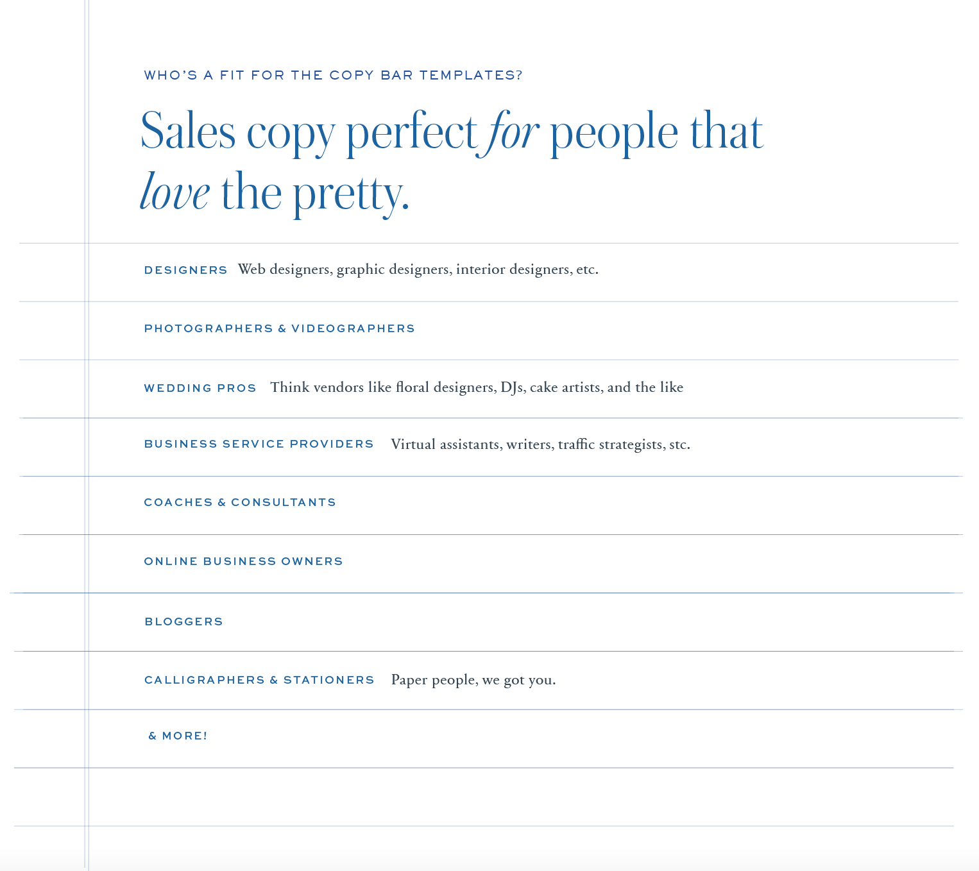Click the words 'the pretty.' in headline

[315, 194]
